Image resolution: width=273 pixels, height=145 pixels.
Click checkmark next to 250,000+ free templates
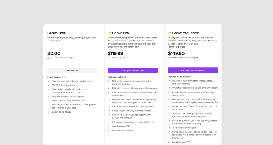click(49, 85)
